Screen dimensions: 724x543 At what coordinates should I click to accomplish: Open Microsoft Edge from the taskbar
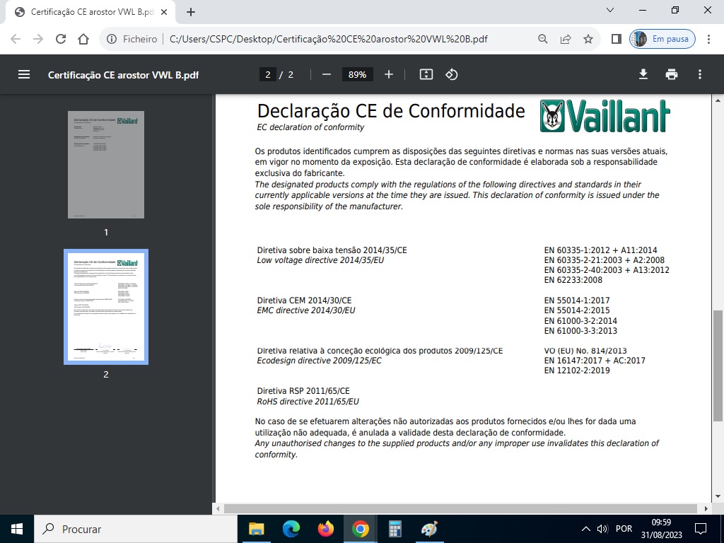pos(291,529)
